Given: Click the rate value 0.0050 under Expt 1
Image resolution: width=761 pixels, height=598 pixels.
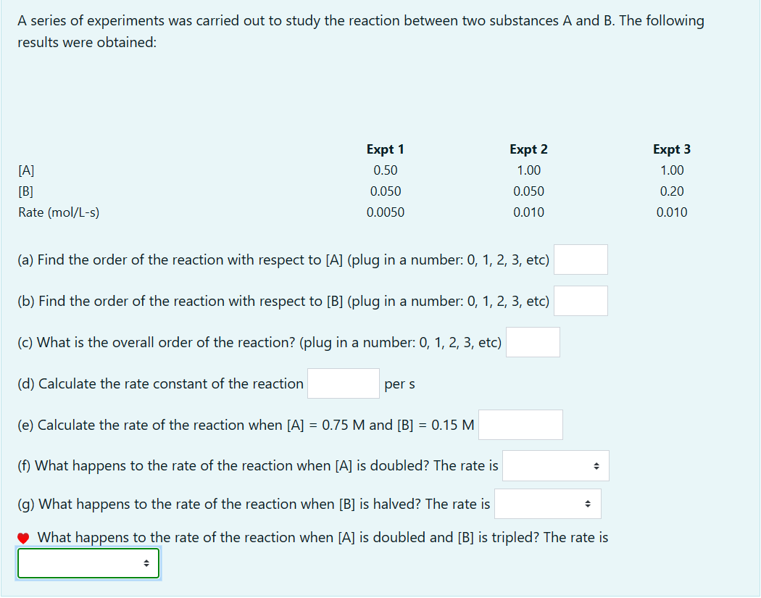Looking at the screenshot, I should pyautogui.click(x=386, y=212).
